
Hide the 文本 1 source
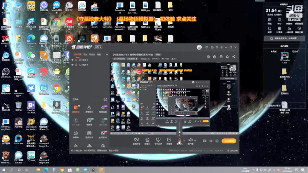tap(72, 60)
